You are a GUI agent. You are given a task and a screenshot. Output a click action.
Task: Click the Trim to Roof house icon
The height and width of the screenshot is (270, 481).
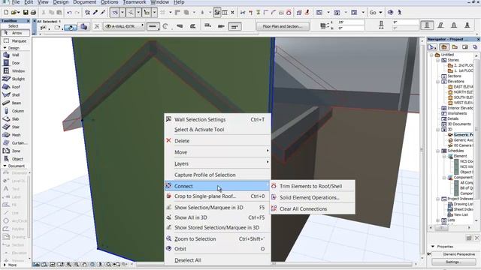pos(289,12)
